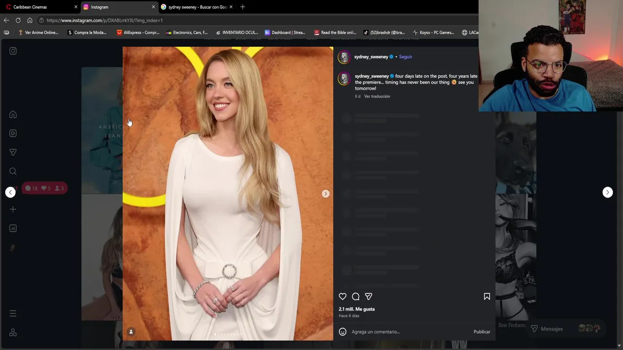
Task: Go to next photo in carousel
Action: (326, 193)
